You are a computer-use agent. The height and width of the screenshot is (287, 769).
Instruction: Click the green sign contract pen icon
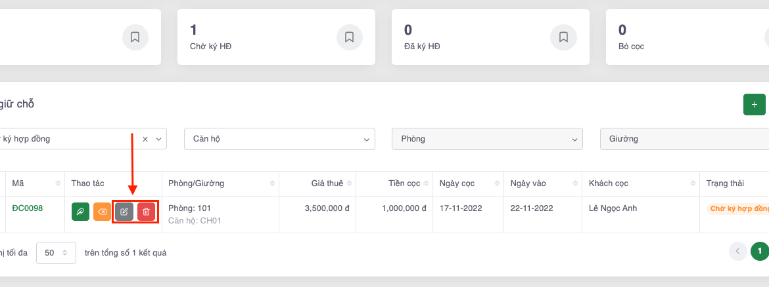click(81, 212)
